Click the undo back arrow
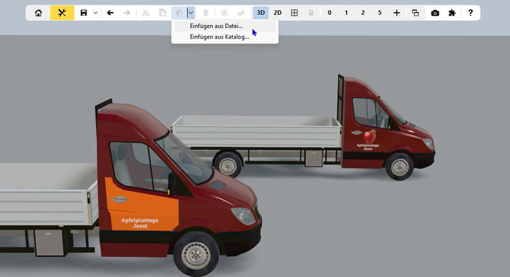The height and width of the screenshot is (277, 510). click(x=111, y=13)
